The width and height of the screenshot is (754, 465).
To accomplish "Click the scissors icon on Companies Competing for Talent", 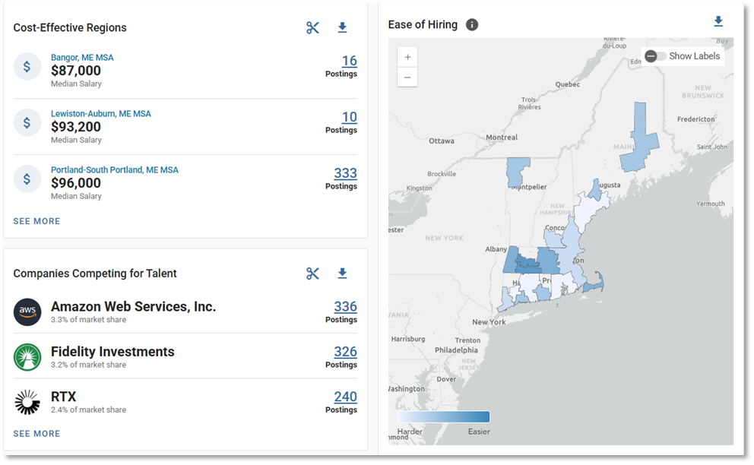I will [x=312, y=273].
